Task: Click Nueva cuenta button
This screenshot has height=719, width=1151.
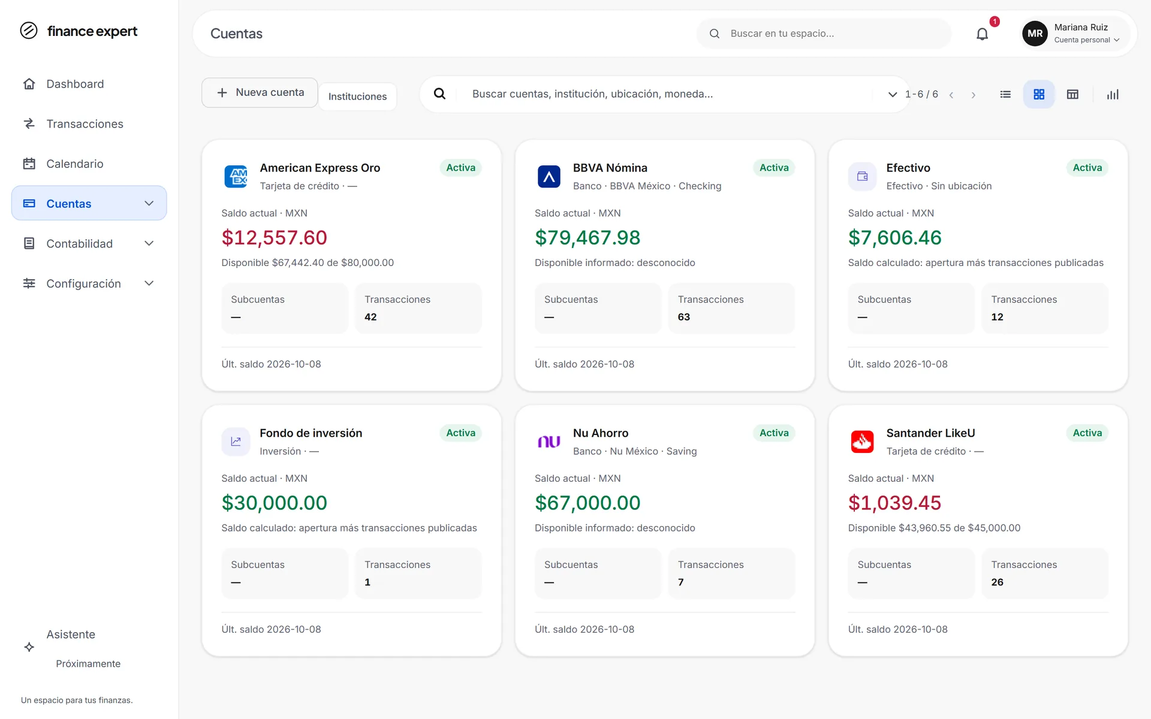Action: tap(260, 93)
